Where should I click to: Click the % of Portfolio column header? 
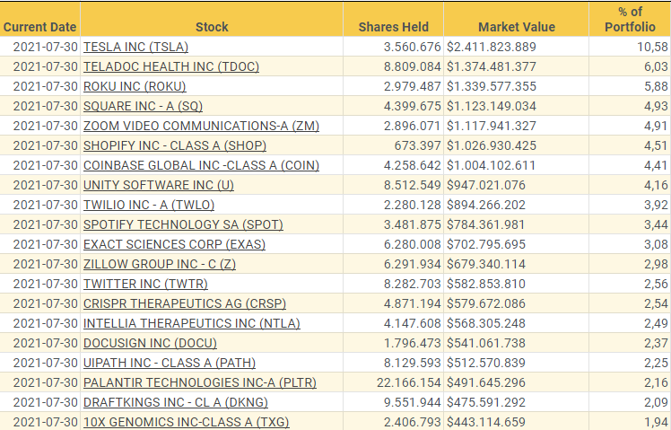pos(630,19)
